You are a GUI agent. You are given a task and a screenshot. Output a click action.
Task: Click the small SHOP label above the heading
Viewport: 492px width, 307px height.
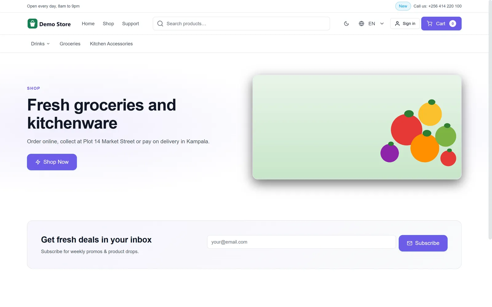click(x=34, y=88)
